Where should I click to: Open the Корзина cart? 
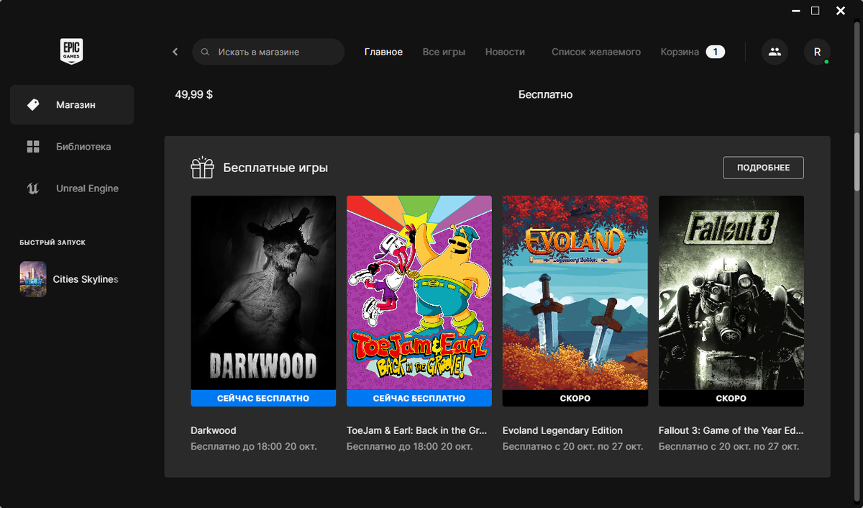pos(680,52)
